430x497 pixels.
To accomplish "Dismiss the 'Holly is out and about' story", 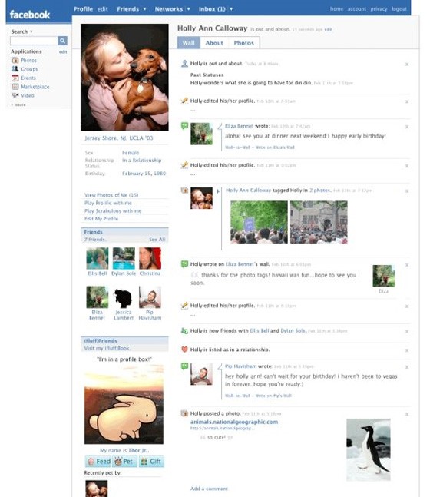I will click(406, 65).
